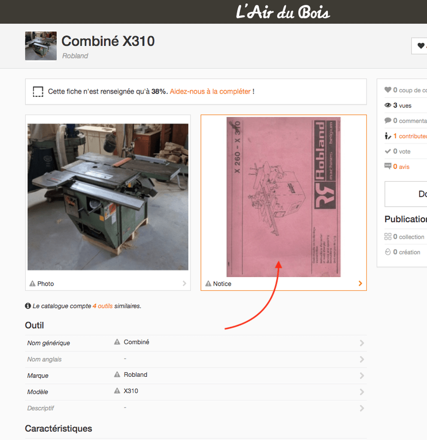Click the '0 collection' counter text
The image size is (427, 440).
[409, 237]
